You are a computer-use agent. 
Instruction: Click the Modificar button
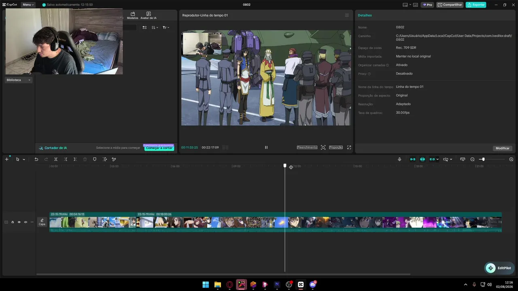point(503,148)
